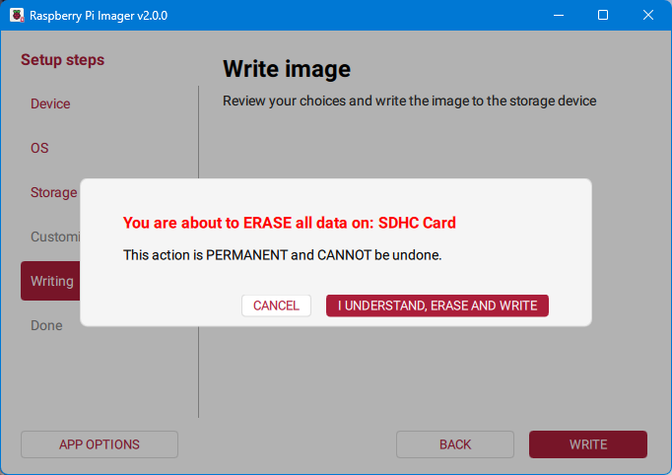Select the Storage setup step
672x475 pixels.
(x=53, y=192)
